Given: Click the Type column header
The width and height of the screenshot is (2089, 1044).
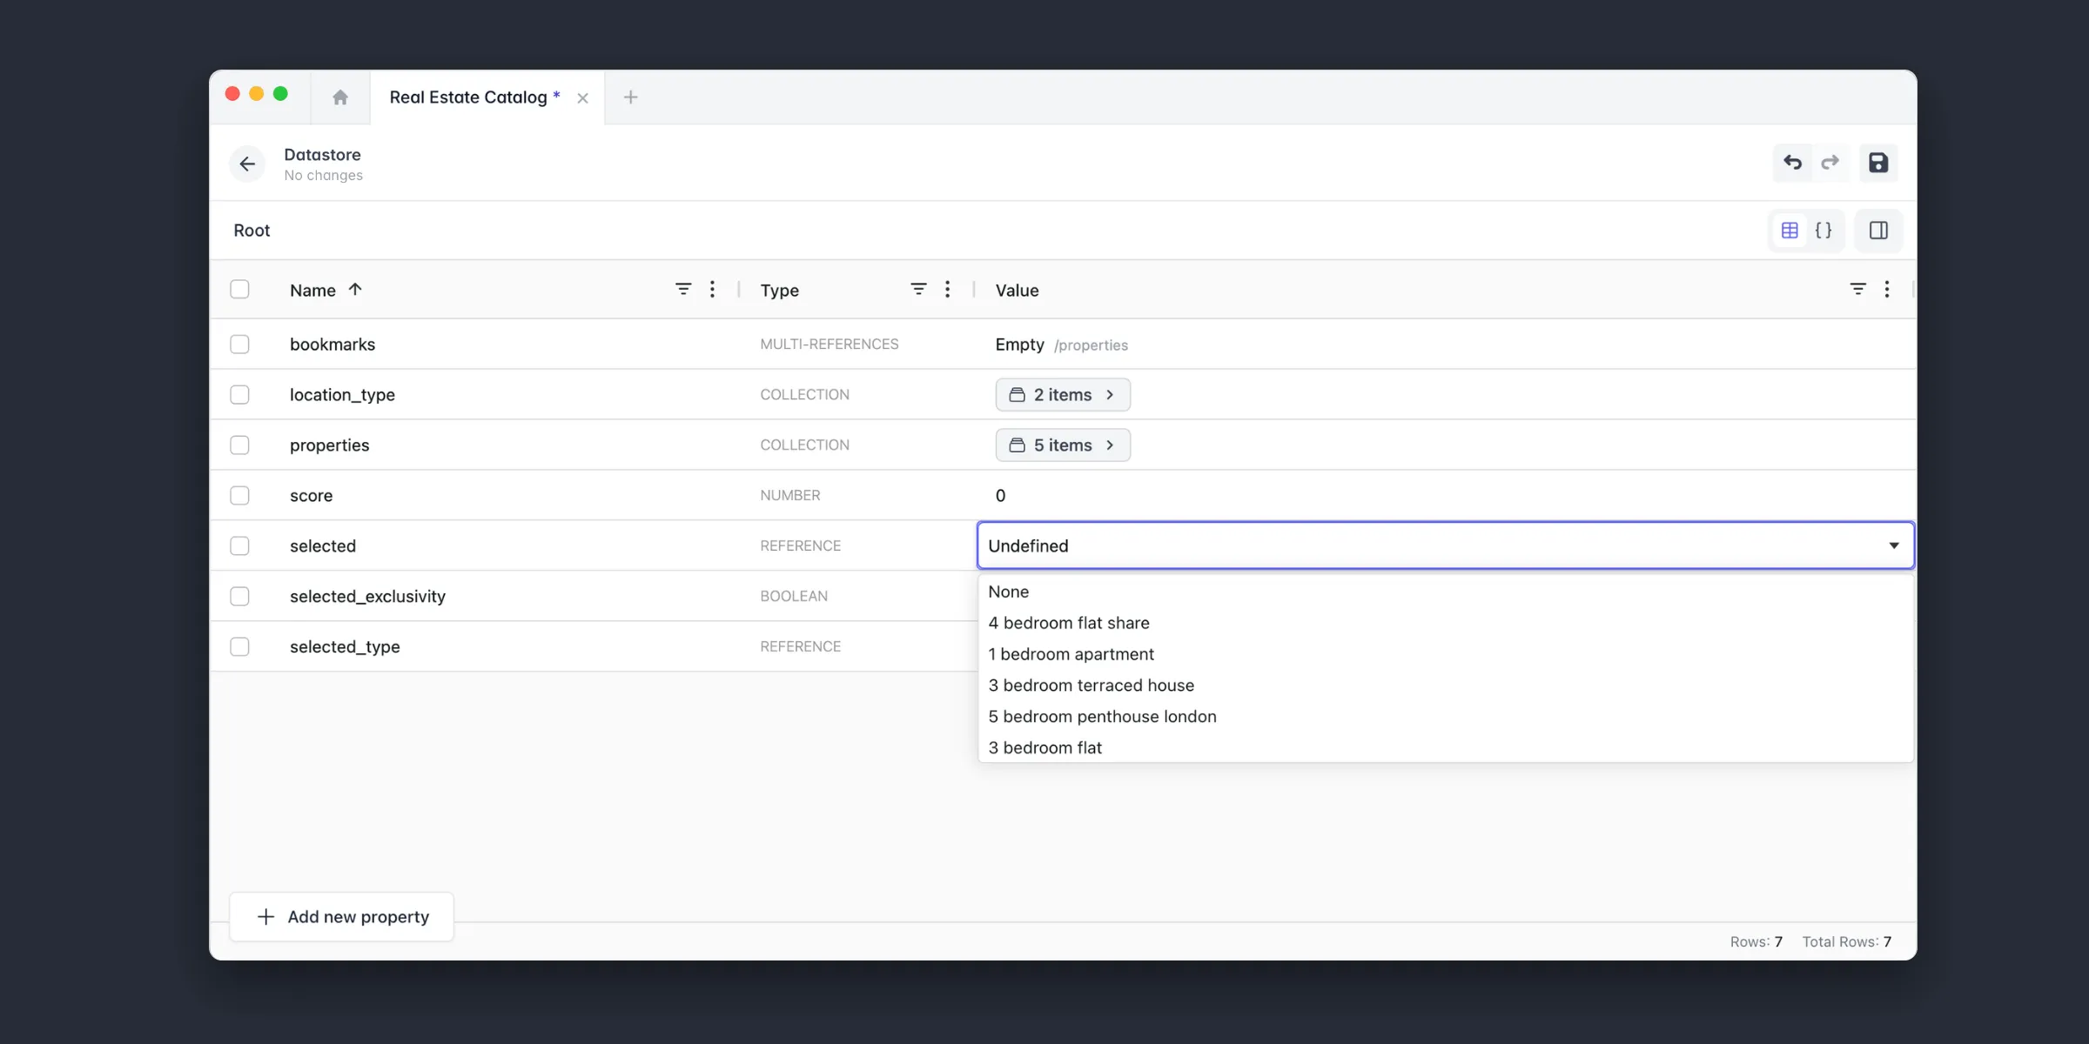Looking at the screenshot, I should click(779, 291).
